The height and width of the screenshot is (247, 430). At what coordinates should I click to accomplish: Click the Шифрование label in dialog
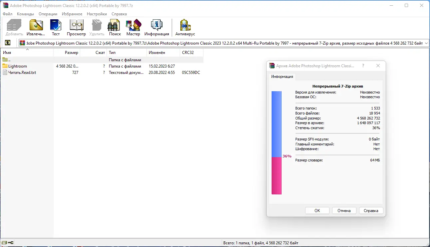307,149
